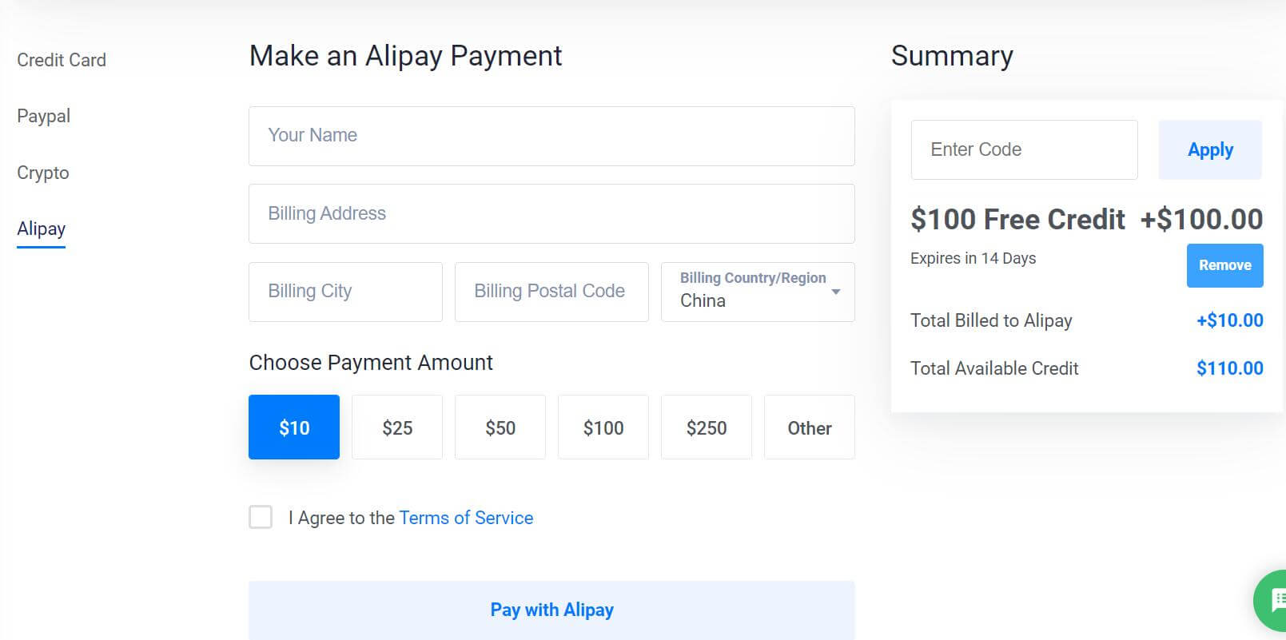
Task: Pick the $100 payment amount
Action: tap(603, 427)
